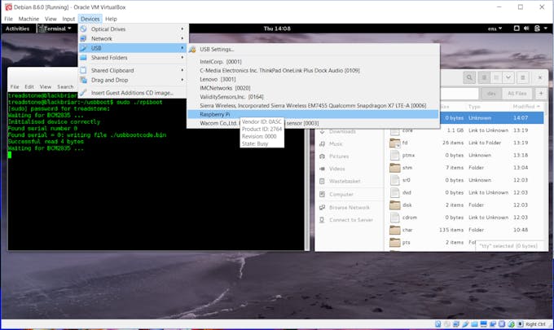Click the volume icon in top bar
This screenshot has height=330, width=554.
point(526,29)
